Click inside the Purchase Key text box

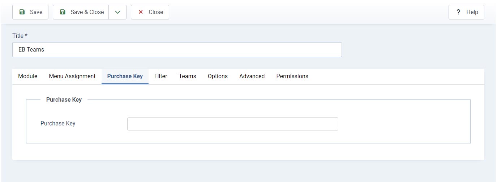[233, 124]
